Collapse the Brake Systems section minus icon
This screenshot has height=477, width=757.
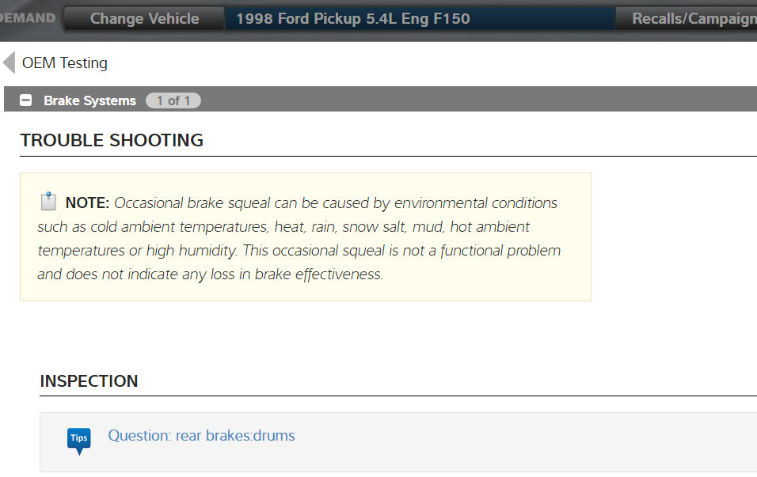pos(26,100)
